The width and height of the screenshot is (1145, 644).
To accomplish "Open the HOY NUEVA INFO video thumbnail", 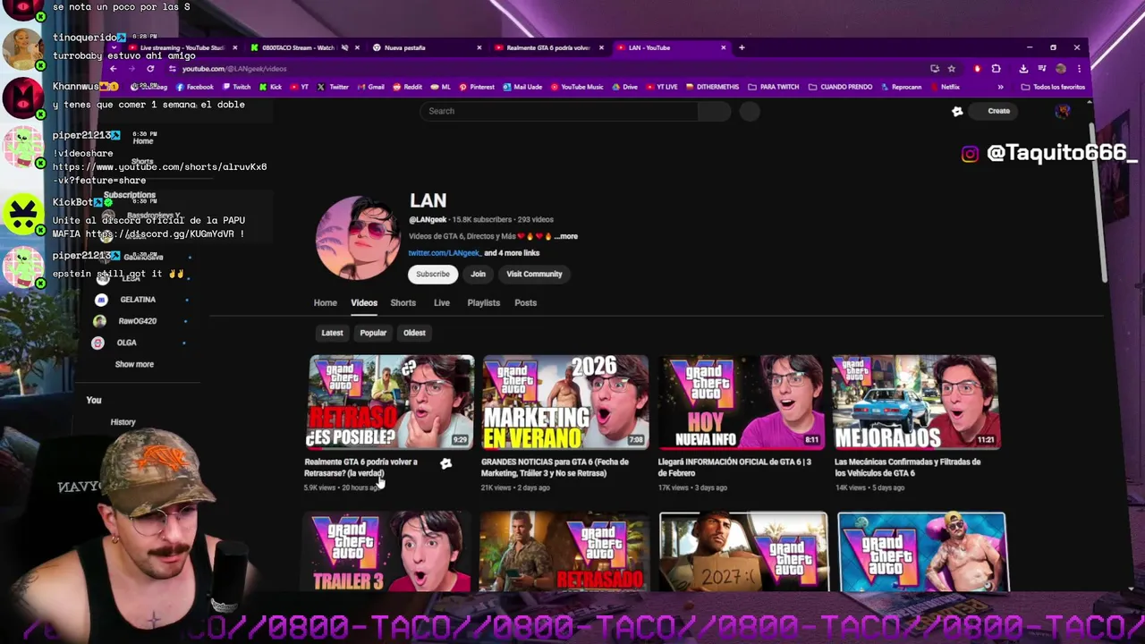I will [x=742, y=402].
